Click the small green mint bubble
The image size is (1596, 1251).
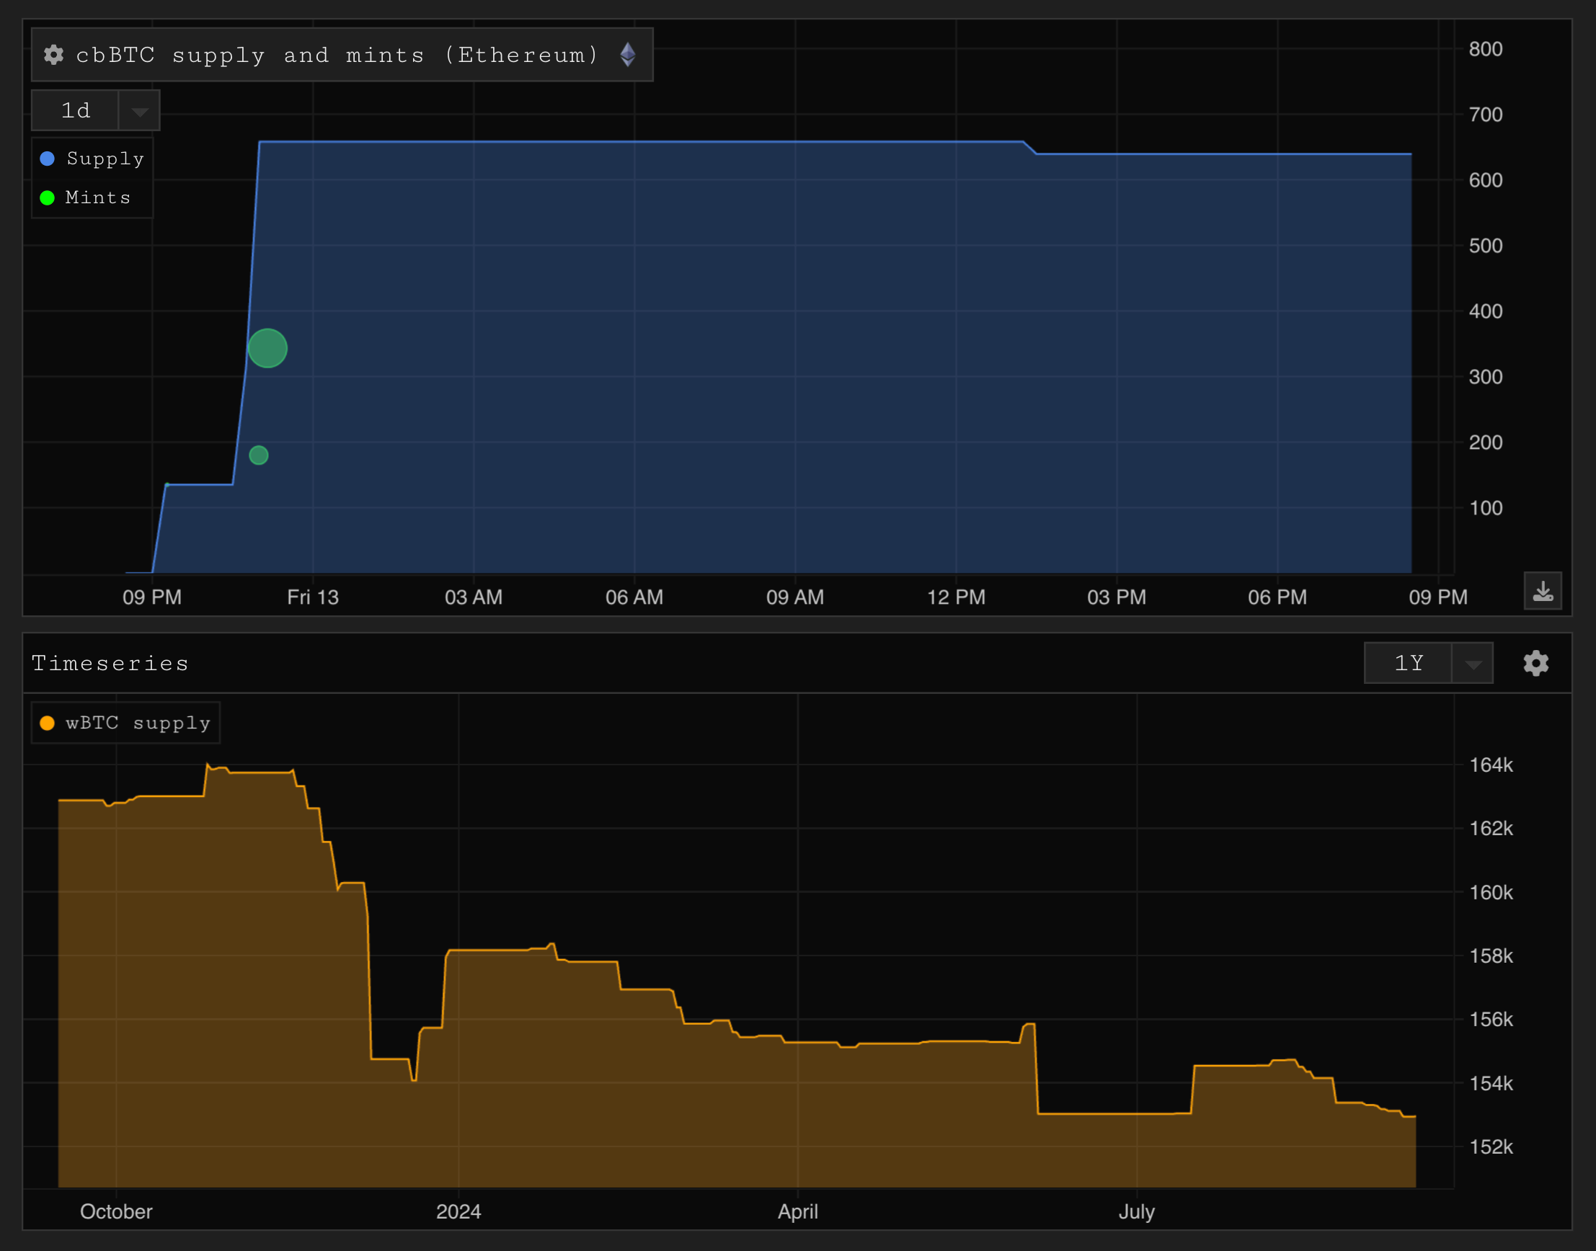coord(259,455)
